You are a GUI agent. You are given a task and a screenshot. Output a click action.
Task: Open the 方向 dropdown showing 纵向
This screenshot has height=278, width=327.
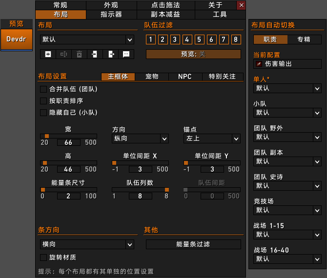coord(140,139)
